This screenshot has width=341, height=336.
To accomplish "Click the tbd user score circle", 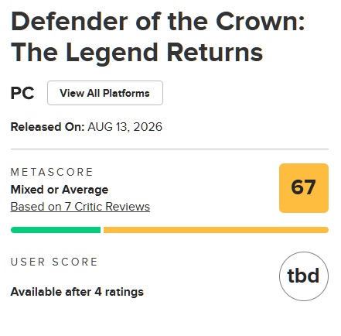I will tap(304, 276).
